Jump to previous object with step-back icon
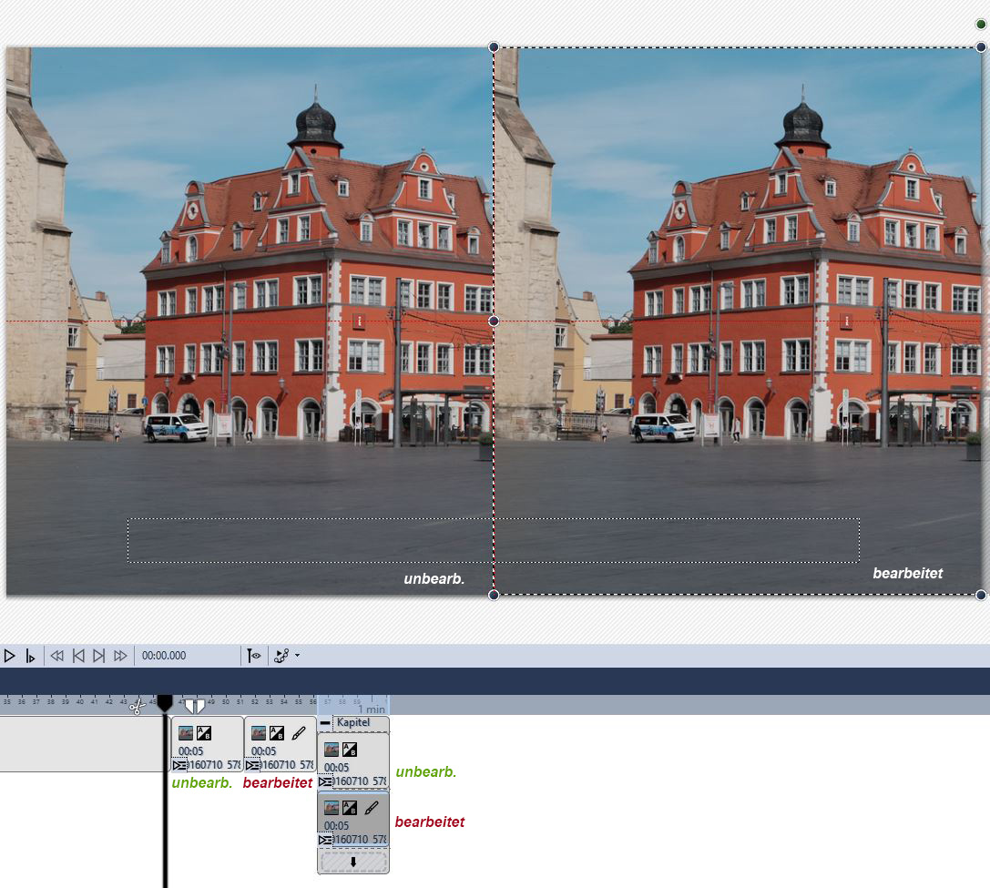 pyautogui.click(x=78, y=656)
